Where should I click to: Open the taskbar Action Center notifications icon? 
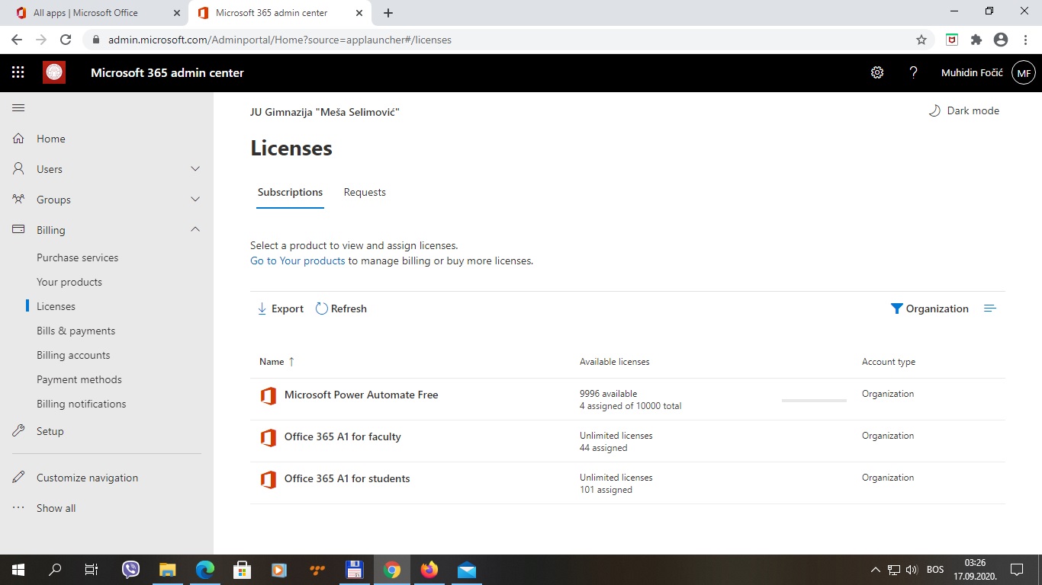pyautogui.click(x=1016, y=570)
